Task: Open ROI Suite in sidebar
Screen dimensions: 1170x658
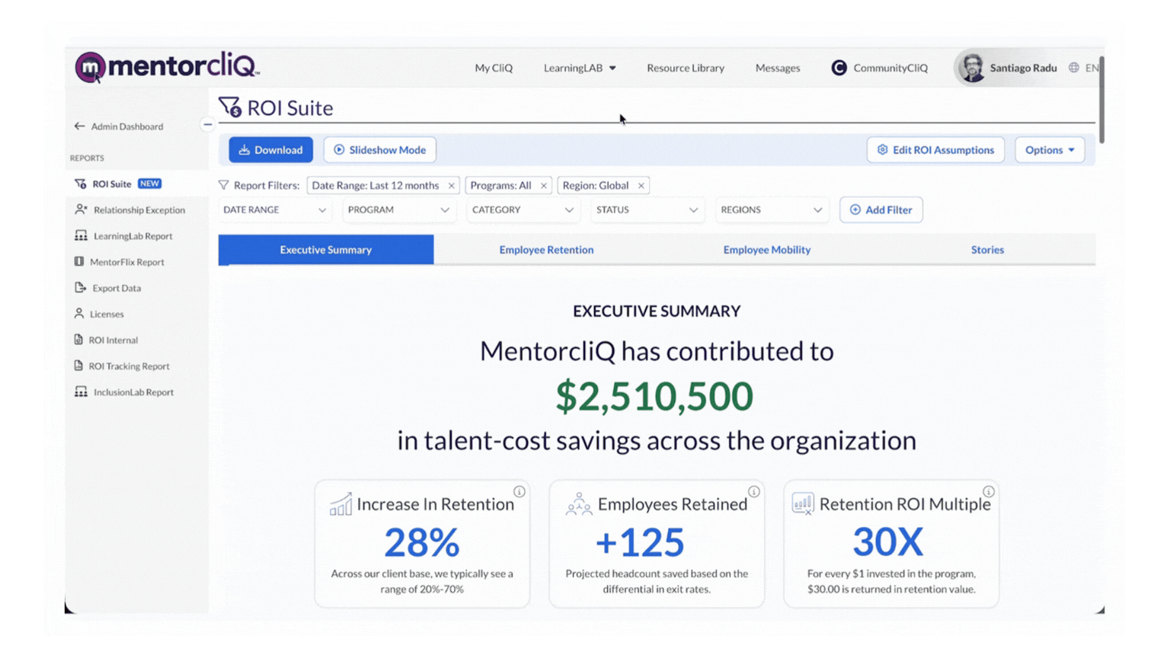Action: click(112, 184)
